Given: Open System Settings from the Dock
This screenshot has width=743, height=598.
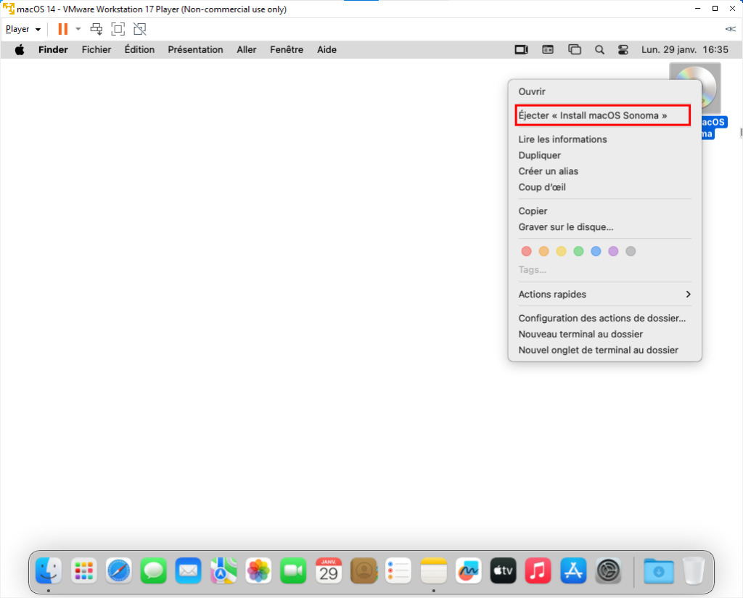Looking at the screenshot, I should point(607,571).
